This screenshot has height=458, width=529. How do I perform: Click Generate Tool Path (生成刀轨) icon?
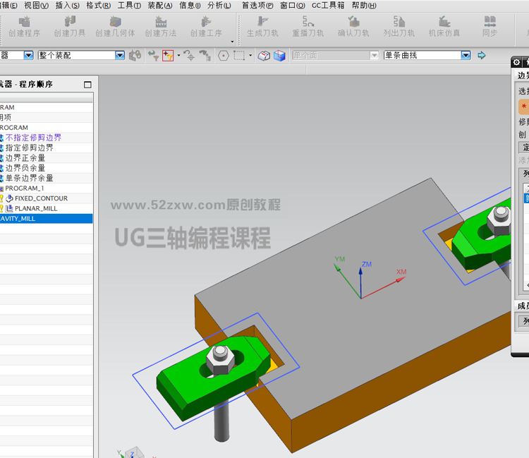point(262,22)
